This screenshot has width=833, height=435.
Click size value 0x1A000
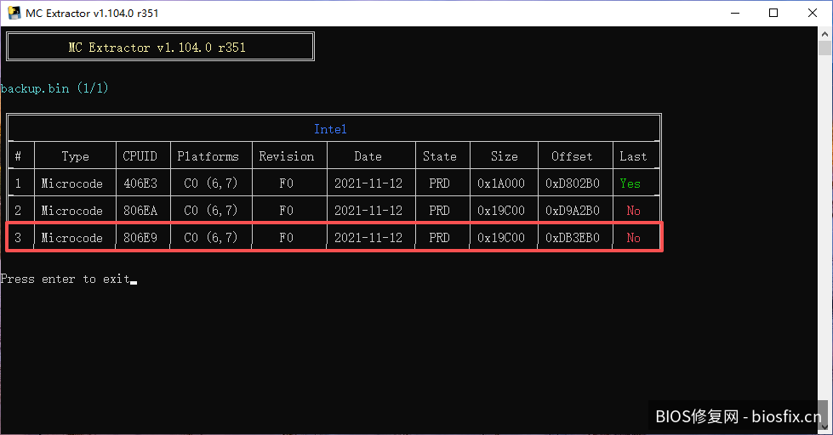501,184
